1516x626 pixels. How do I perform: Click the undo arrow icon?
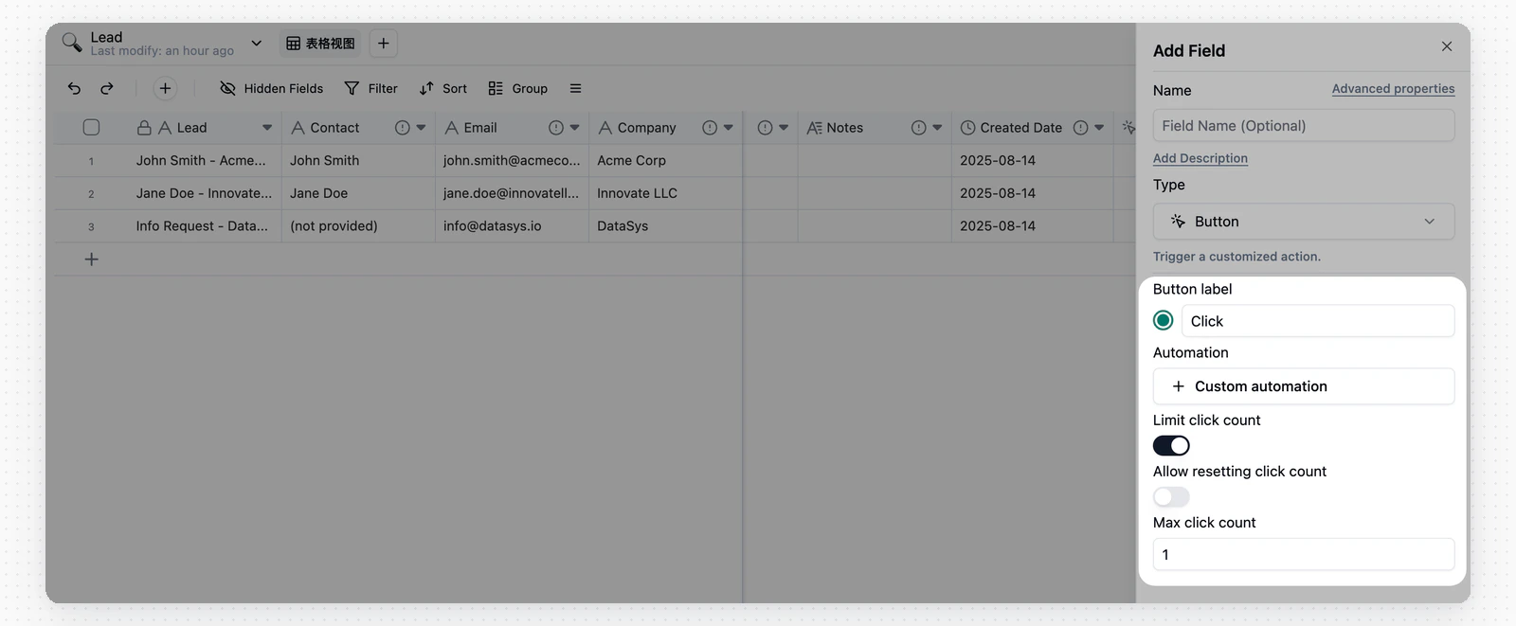(74, 88)
